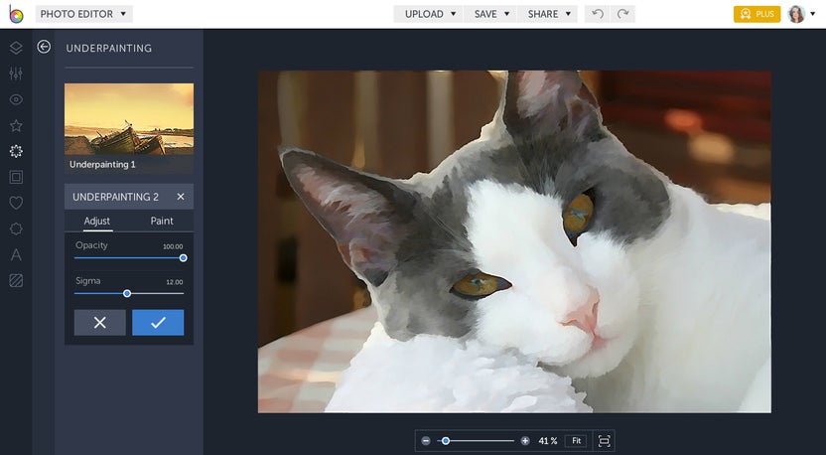Go back from Underpainting panel
Screen dimensions: 826x455
(x=44, y=47)
